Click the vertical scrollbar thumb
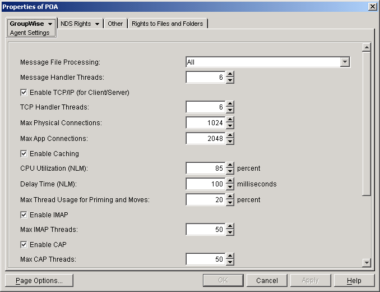Image resolution: width=380 pixels, height=292 pixels. click(367, 124)
